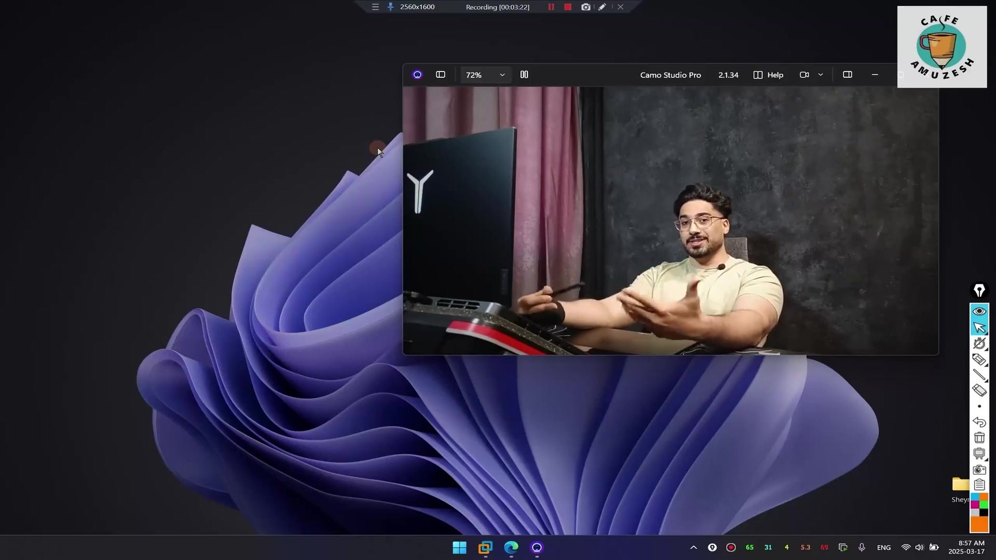
Task: Click the clipboard icon in annotation toolbar
Action: (979, 485)
